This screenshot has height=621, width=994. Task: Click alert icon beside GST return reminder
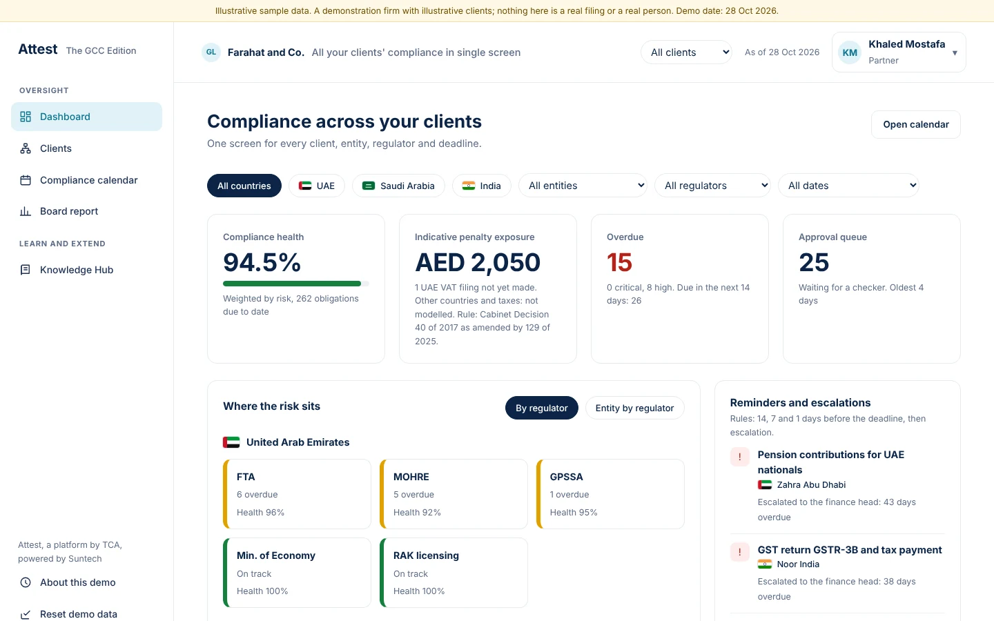click(x=740, y=552)
